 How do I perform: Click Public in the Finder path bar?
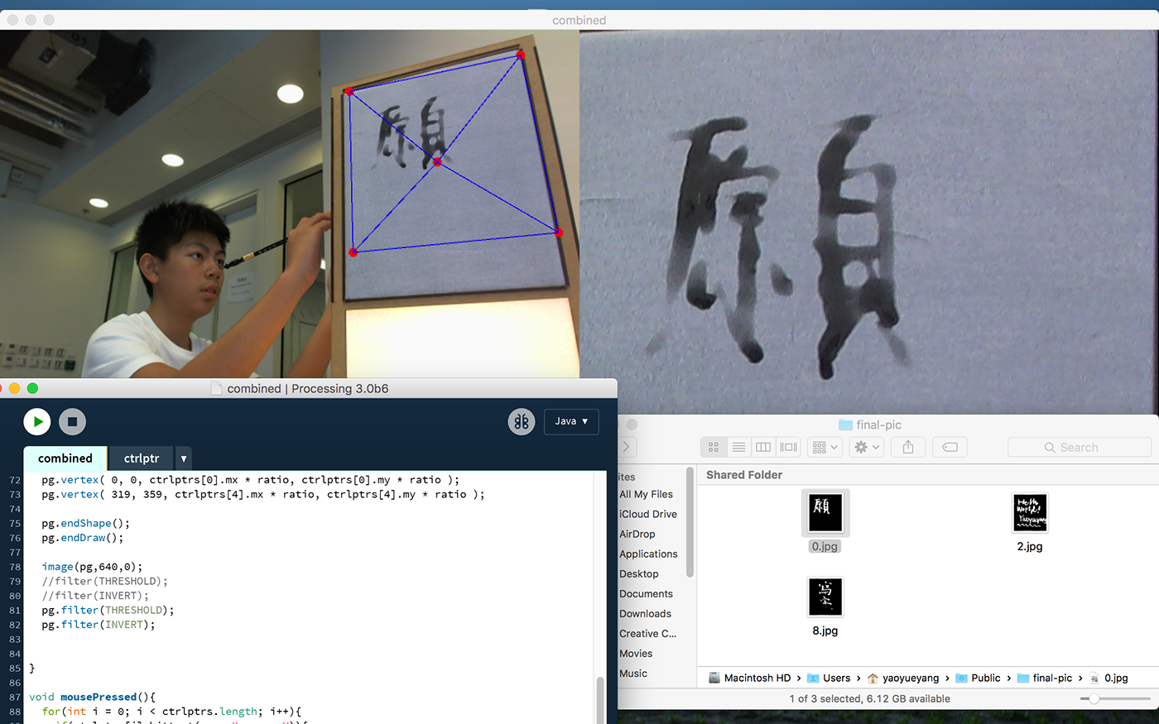978,678
